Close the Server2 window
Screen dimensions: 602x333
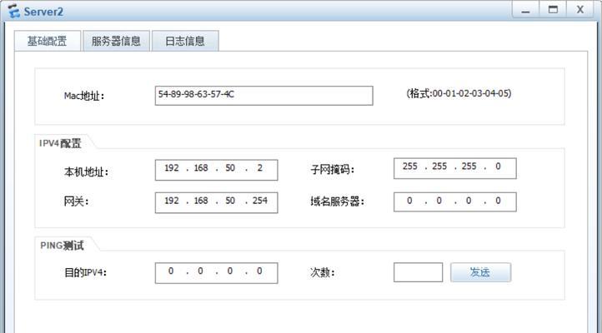[x=580, y=10]
